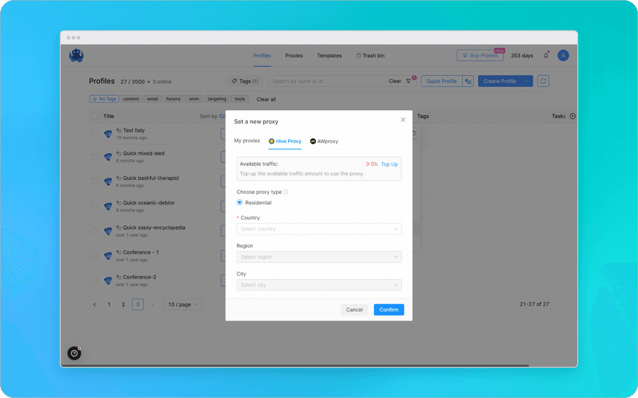Click the proxy type info icon
638x398 pixels.
(x=286, y=192)
